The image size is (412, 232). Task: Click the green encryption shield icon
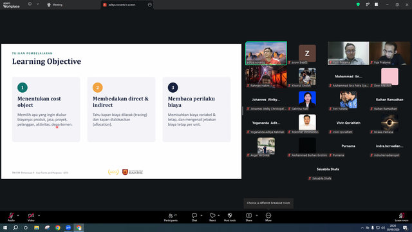[358, 5]
